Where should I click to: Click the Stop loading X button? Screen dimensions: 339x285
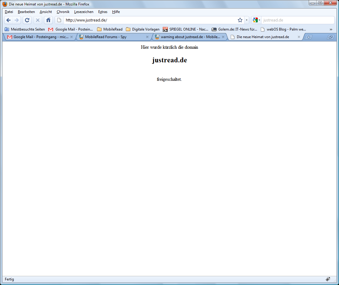[x=38, y=20]
